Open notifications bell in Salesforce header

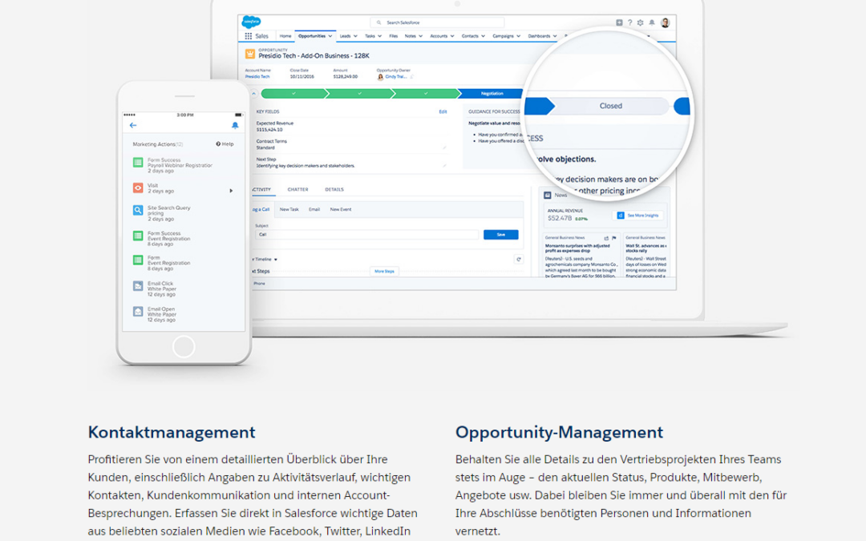652,22
